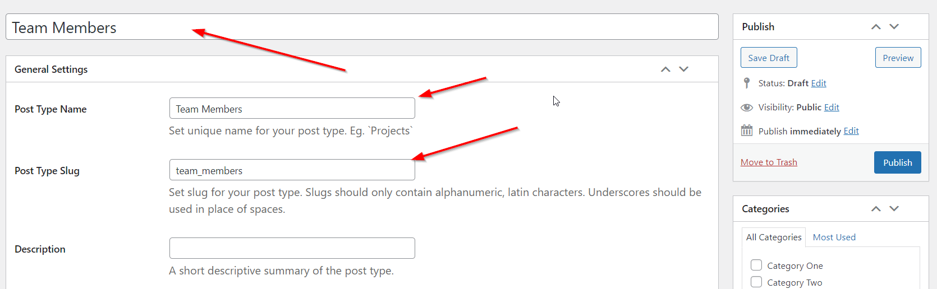Viewport: 937px width, 289px height.
Task: Click Categories panel down arrow icon
Action: click(894, 209)
